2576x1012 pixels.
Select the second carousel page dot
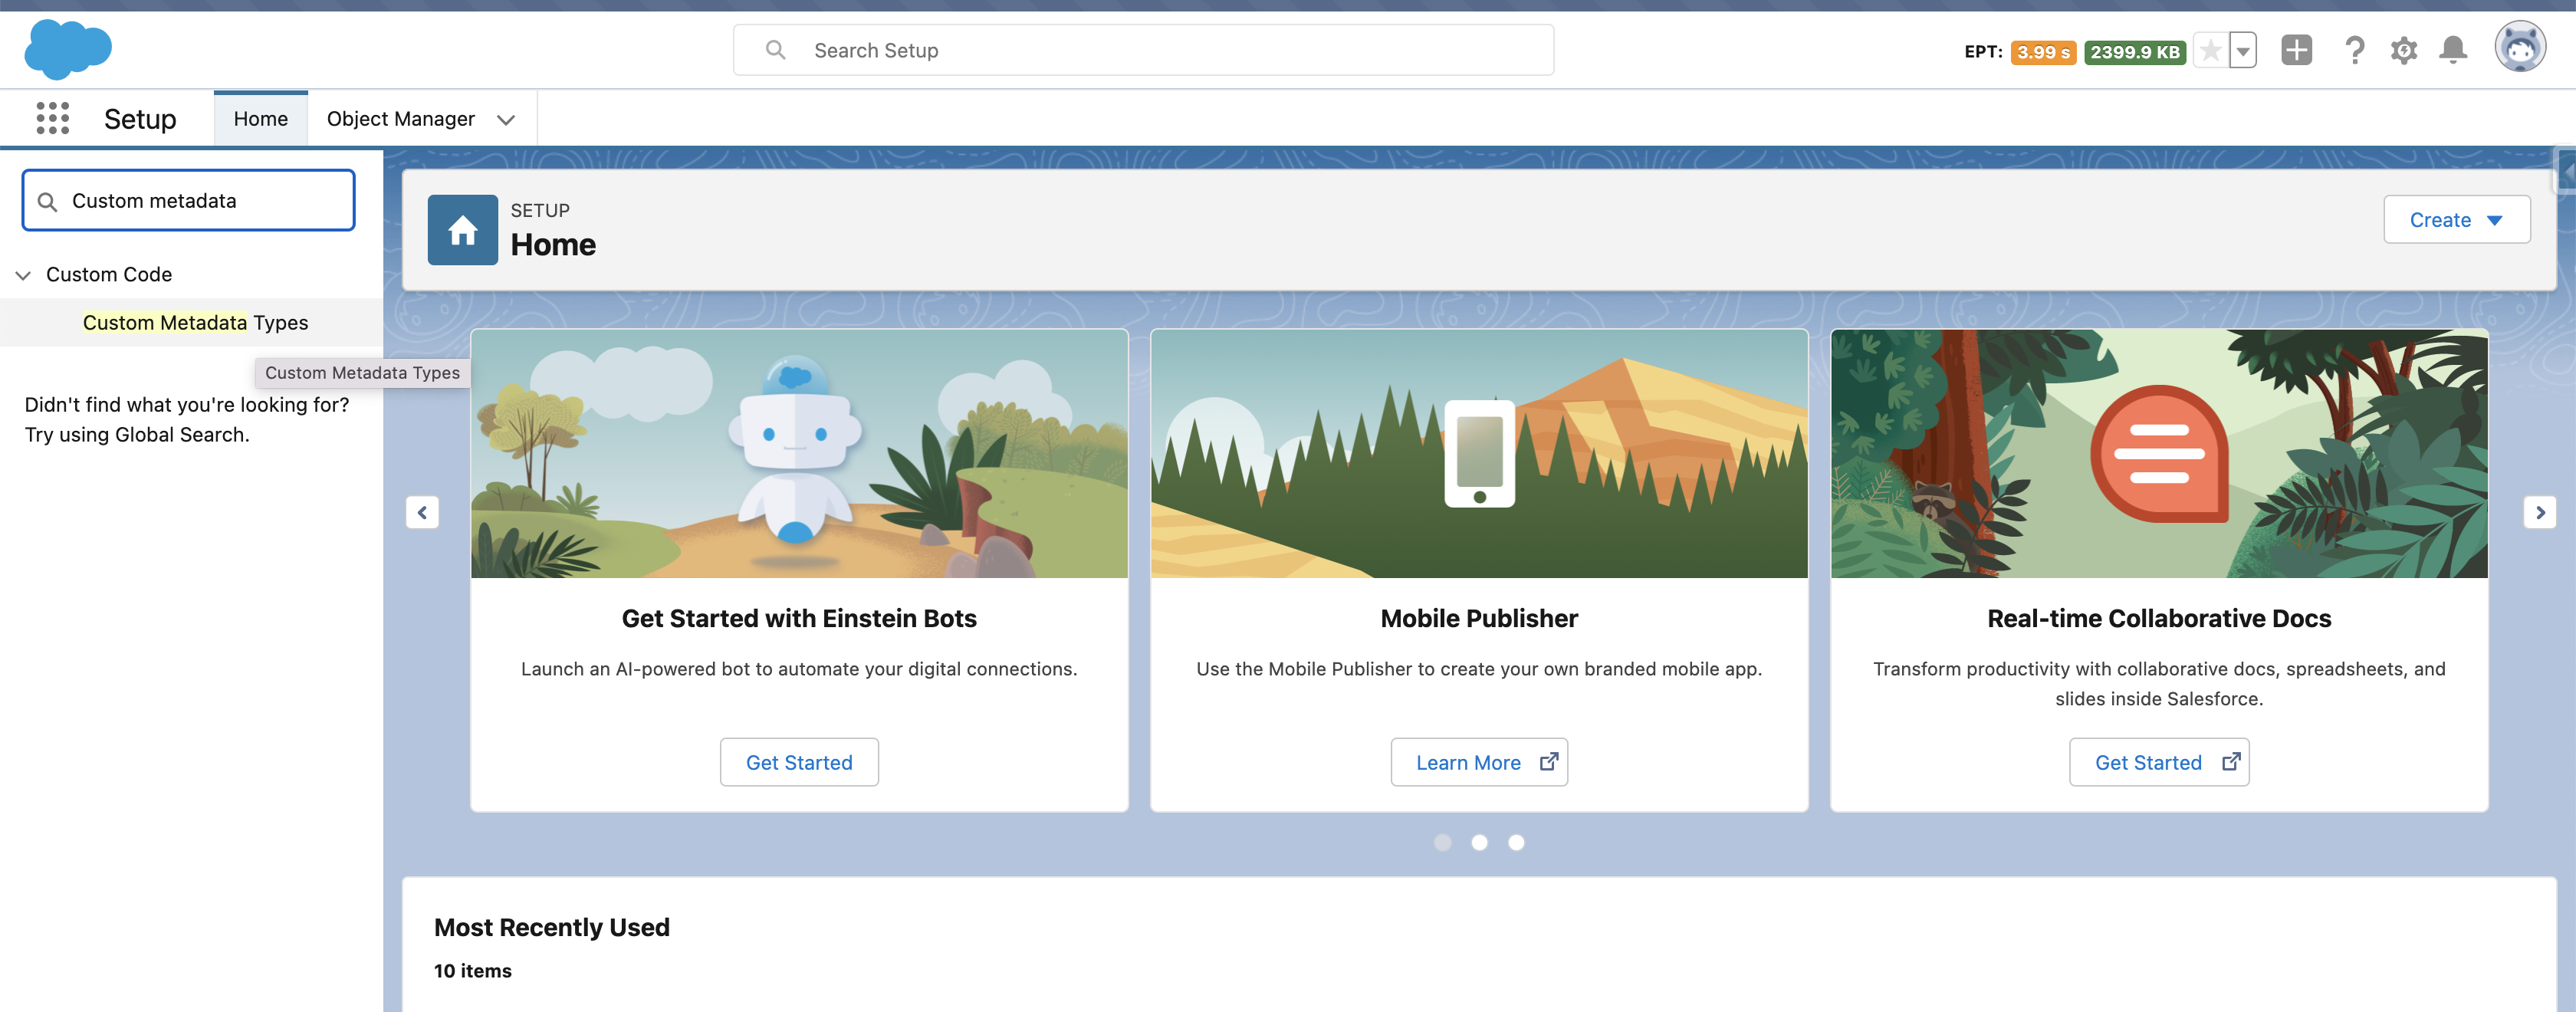point(1479,842)
